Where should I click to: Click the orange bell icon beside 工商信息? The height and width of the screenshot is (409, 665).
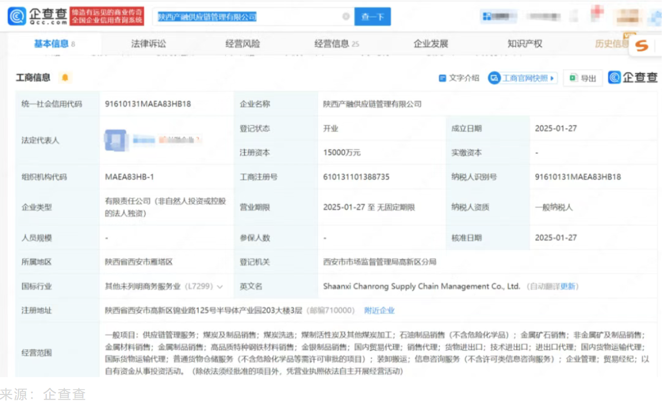click(65, 78)
